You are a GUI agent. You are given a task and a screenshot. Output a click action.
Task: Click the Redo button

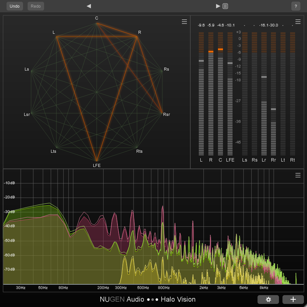click(x=36, y=6)
